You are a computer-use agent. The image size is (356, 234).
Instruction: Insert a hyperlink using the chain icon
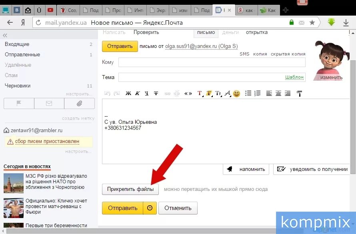[x=167, y=93]
